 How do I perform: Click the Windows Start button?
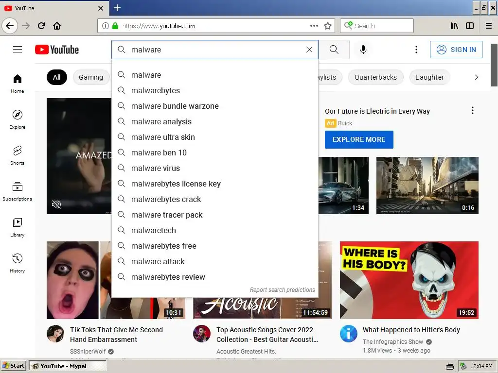click(13, 366)
